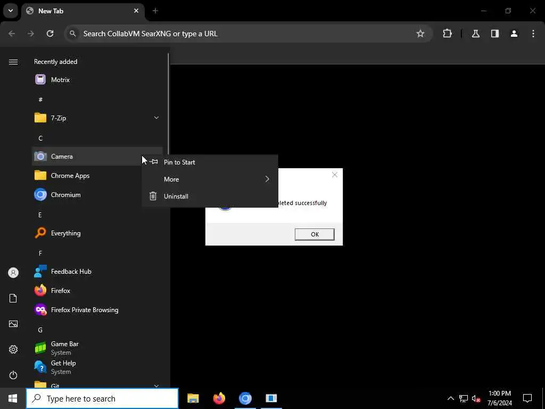Expand the 7-Zip folder chevron

point(156,118)
